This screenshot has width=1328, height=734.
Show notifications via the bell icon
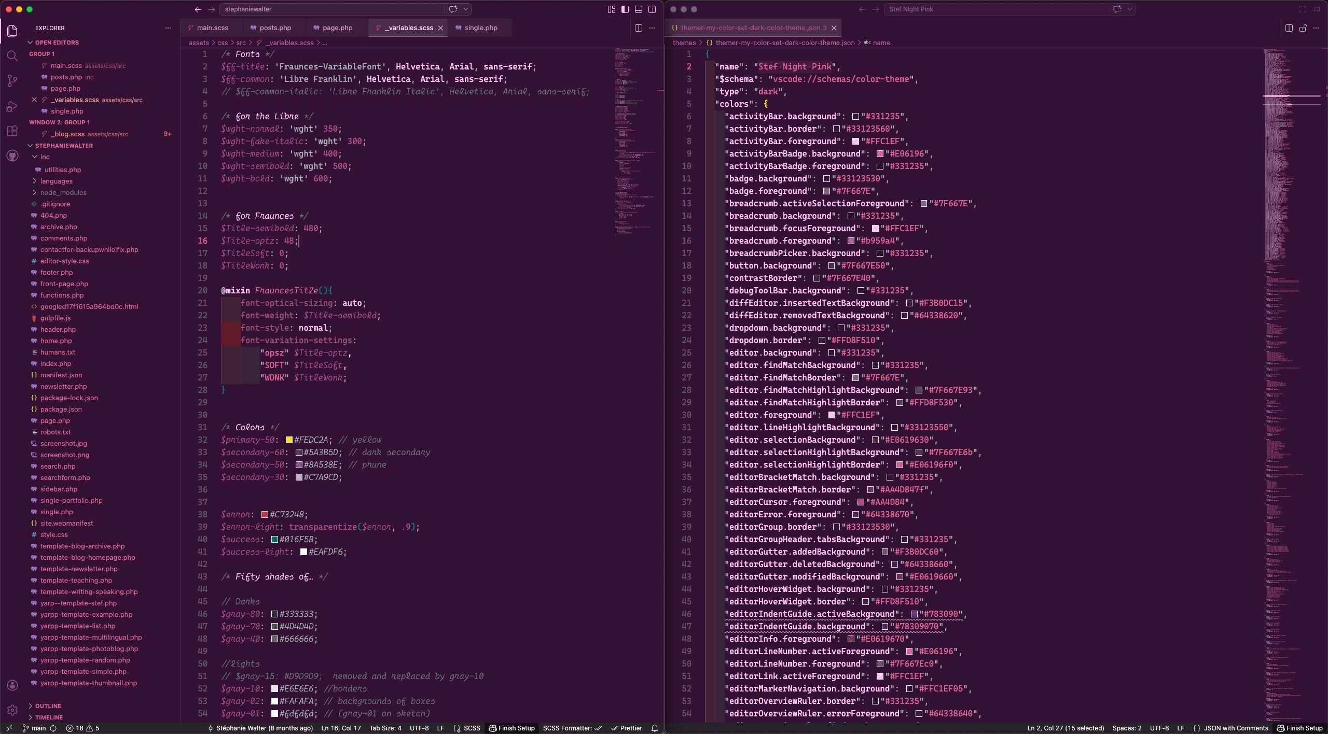[x=655, y=728]
